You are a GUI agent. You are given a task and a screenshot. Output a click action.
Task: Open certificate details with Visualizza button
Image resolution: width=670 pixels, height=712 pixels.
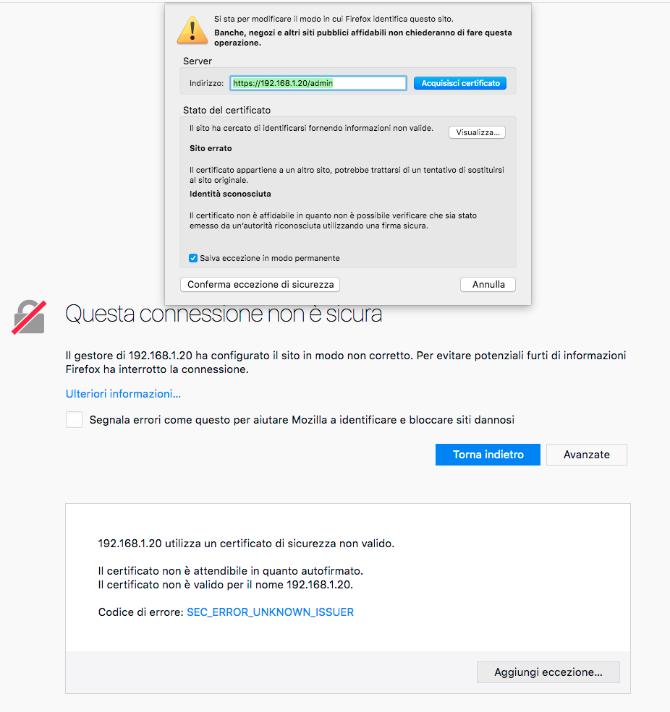[478, 132]
